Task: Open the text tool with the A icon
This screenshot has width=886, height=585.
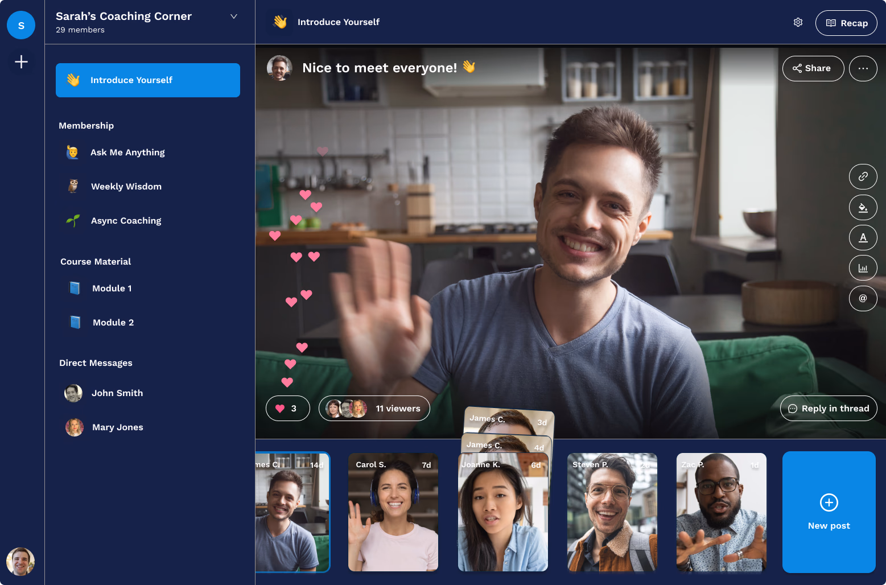Action: click(863, 237)
